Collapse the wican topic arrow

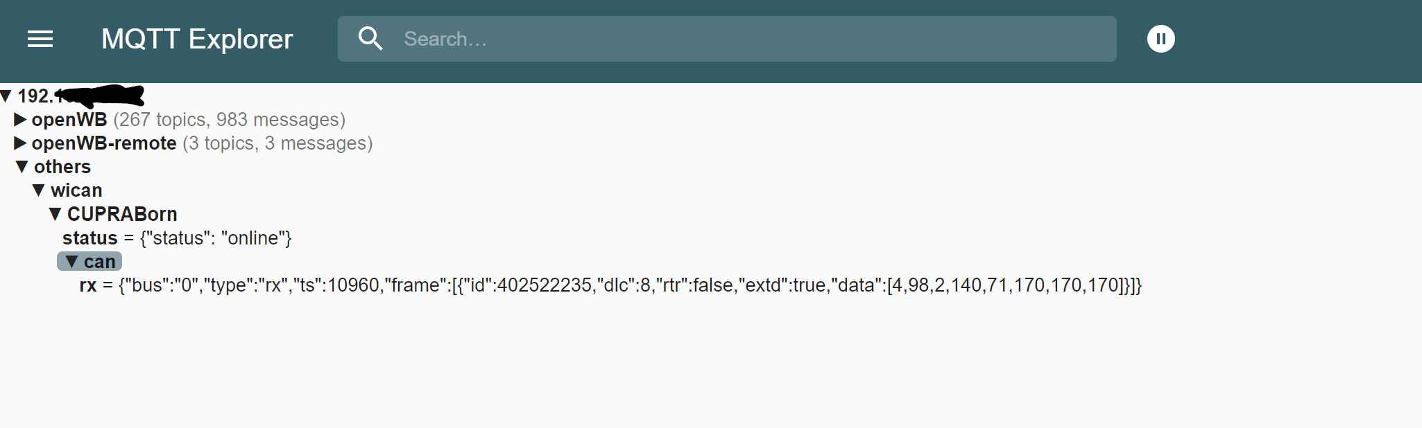click(39, 190)
